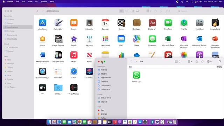Click the search field in Applications window
The height and width of the screenshot is (126, 224).
point(199,11)
